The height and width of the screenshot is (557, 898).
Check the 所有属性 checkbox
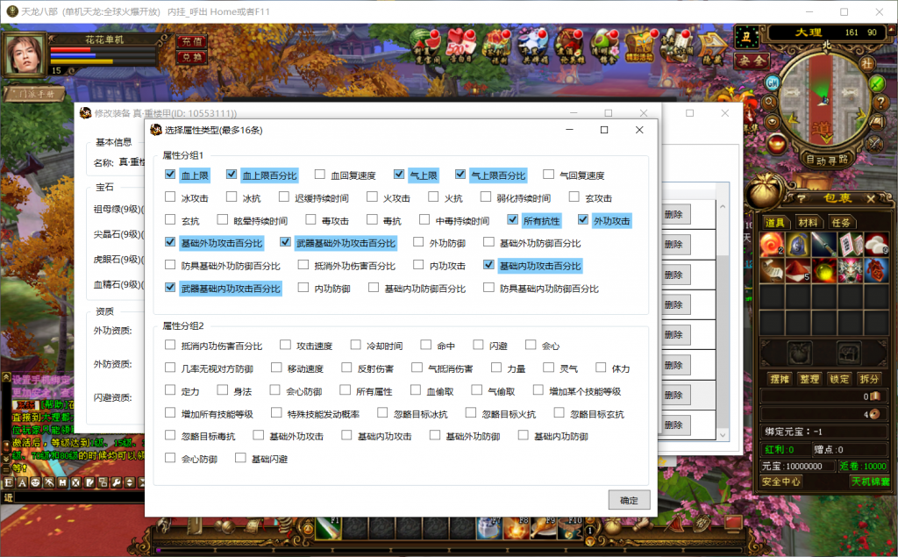pyautogui.click(x=345, y=390)
